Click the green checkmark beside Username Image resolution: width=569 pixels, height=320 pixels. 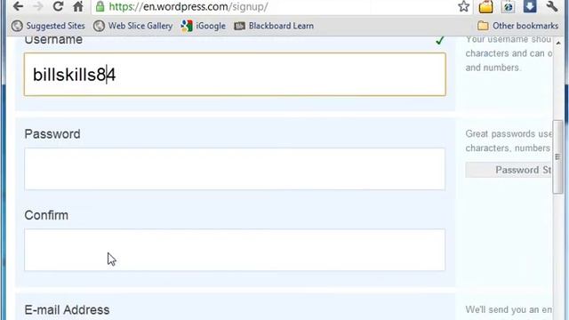(x=440, y=40)
